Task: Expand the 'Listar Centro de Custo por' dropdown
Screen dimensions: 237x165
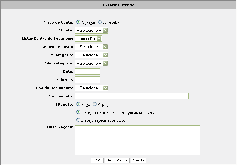Action: tap(88, 39)
